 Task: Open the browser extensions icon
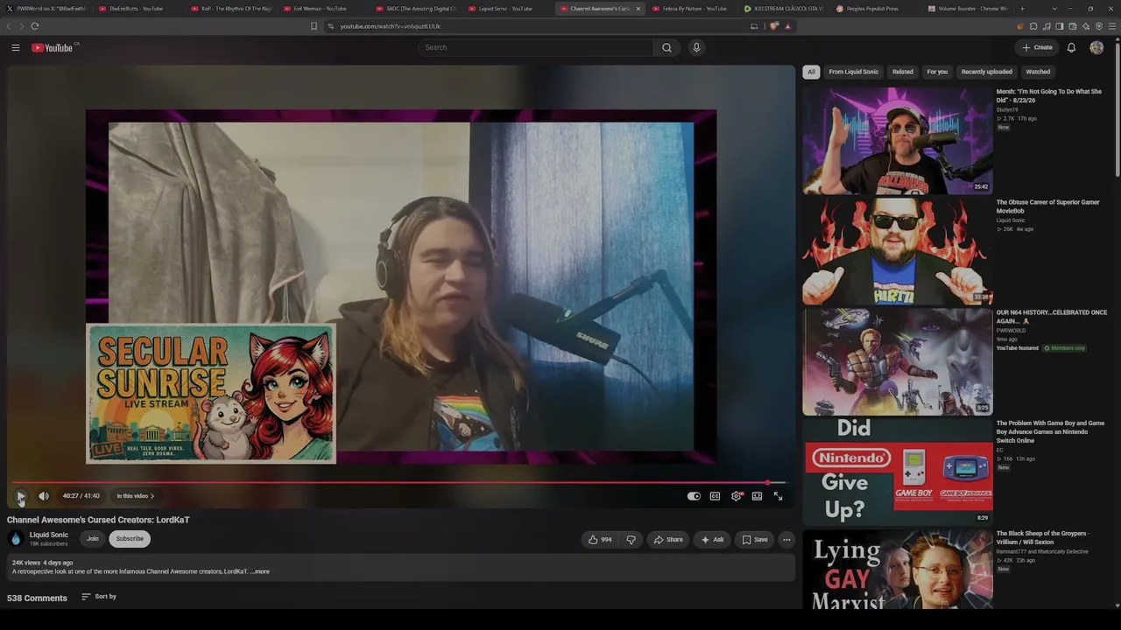click(1033, 26)
